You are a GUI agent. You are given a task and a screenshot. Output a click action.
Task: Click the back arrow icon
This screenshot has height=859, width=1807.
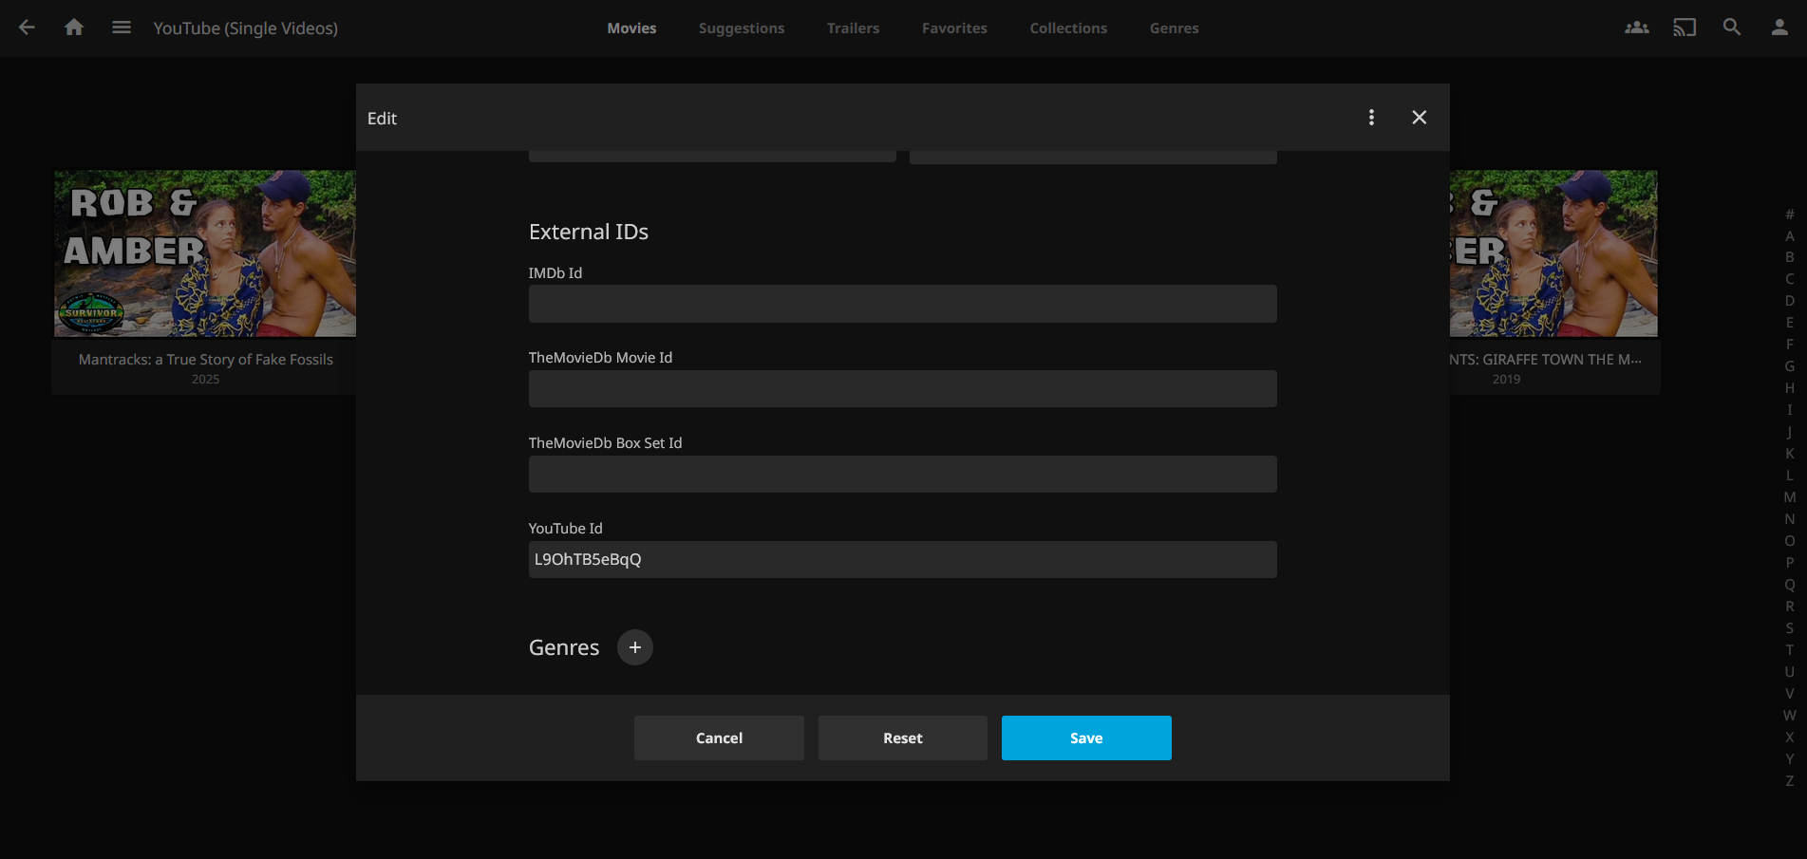click(27, 28)
